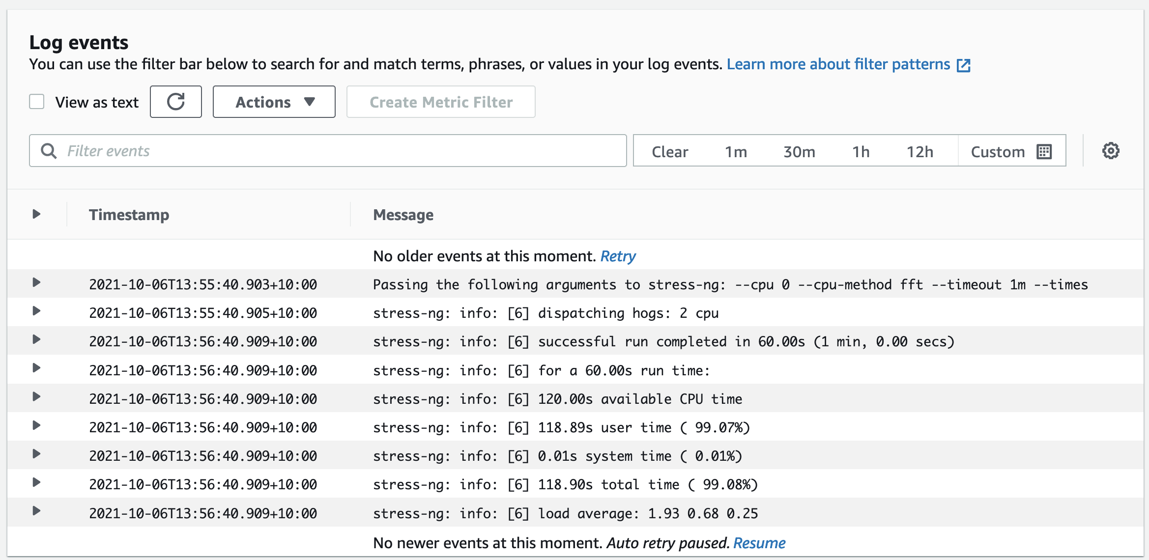Click the refresh log events icon button
Image resolution: width=1149 pixels, height=560 pixels.
pyautogui.click(x=175, y=102)
